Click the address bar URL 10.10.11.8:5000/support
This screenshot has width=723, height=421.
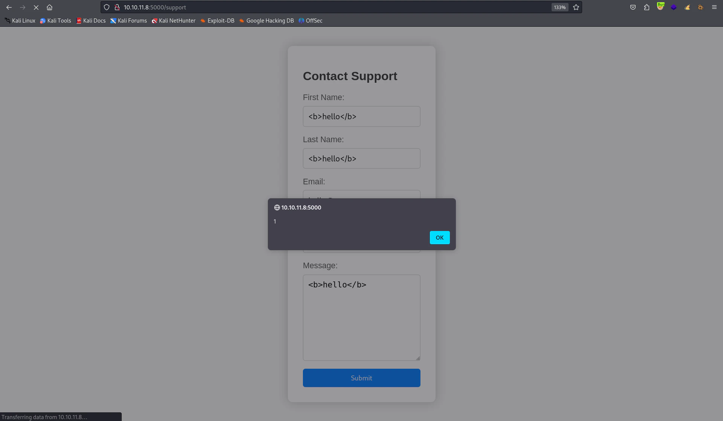(x=155, y=7)
